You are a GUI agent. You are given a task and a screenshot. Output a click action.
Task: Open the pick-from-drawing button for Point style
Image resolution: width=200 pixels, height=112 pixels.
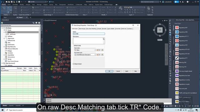102,50
